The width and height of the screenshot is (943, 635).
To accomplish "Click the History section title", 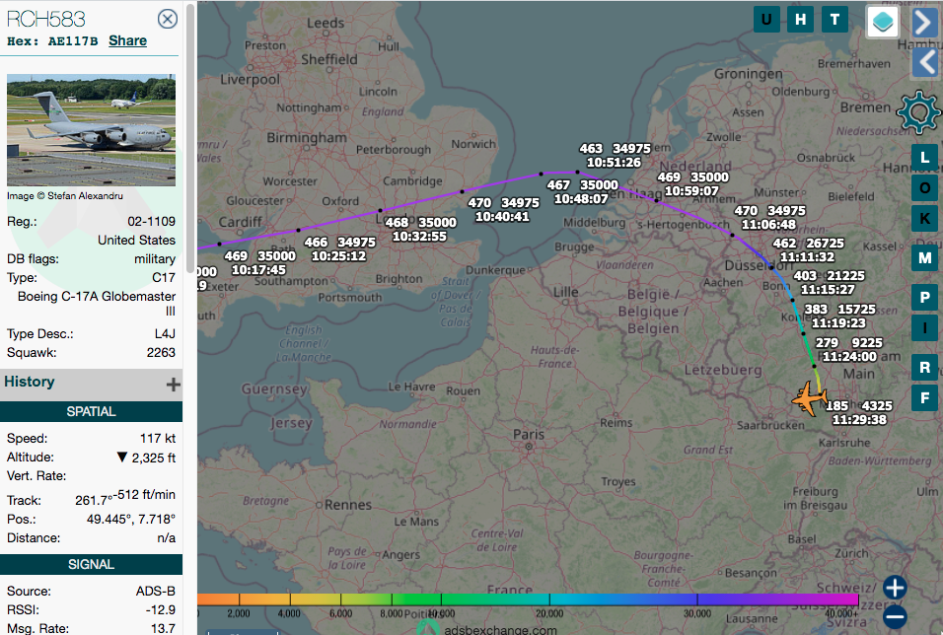I will tap(30, 382).
